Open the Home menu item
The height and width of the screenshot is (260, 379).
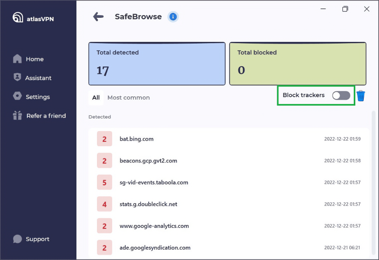28,59
